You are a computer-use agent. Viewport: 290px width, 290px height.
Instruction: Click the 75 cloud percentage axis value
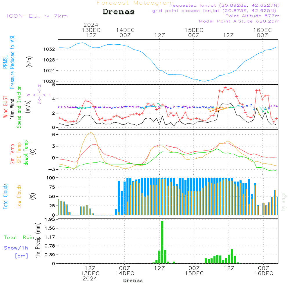coord(52,187)
